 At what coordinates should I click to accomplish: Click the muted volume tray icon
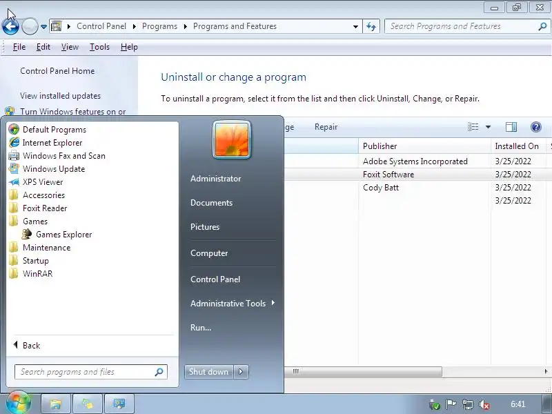pos(484,405)
